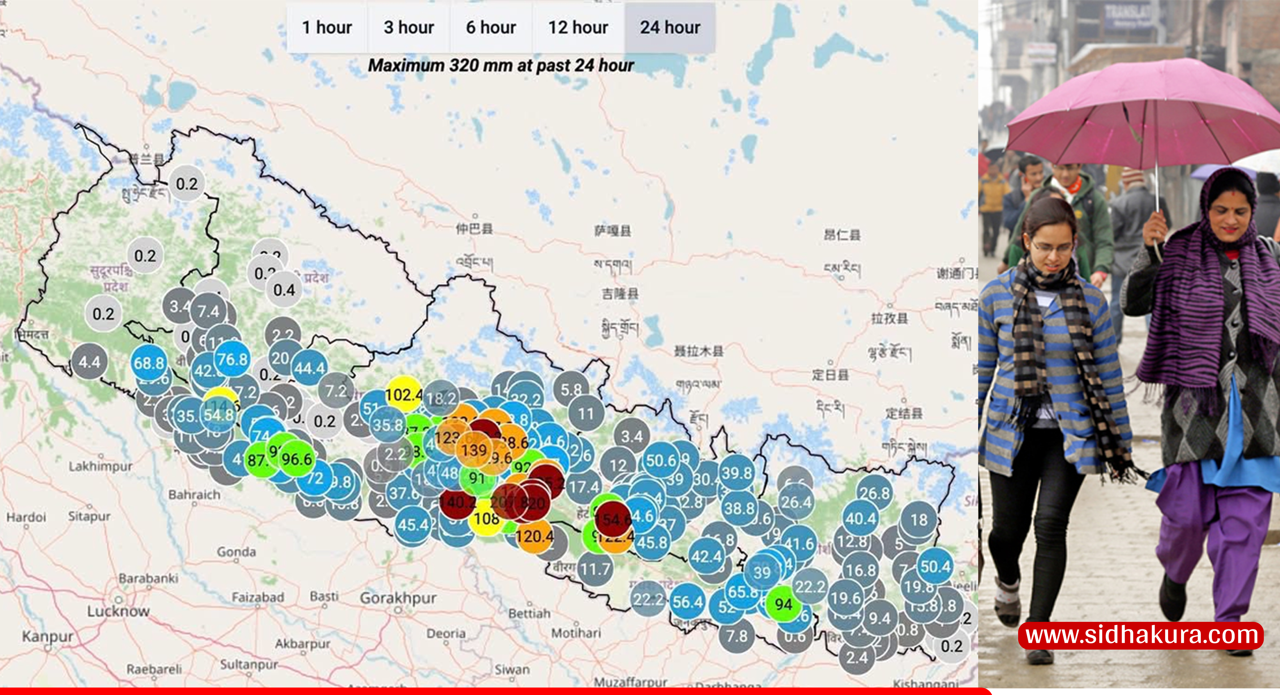
Task: Click the Bahraich map label
Action: click(194, 495)
